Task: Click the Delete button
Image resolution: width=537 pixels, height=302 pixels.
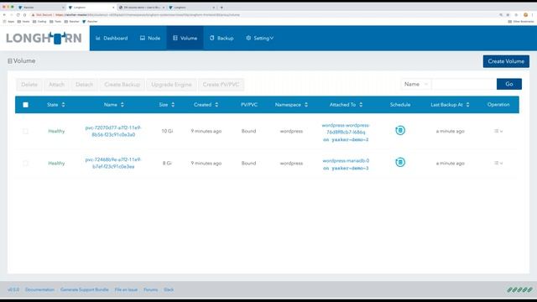Action: coord(29,84)
